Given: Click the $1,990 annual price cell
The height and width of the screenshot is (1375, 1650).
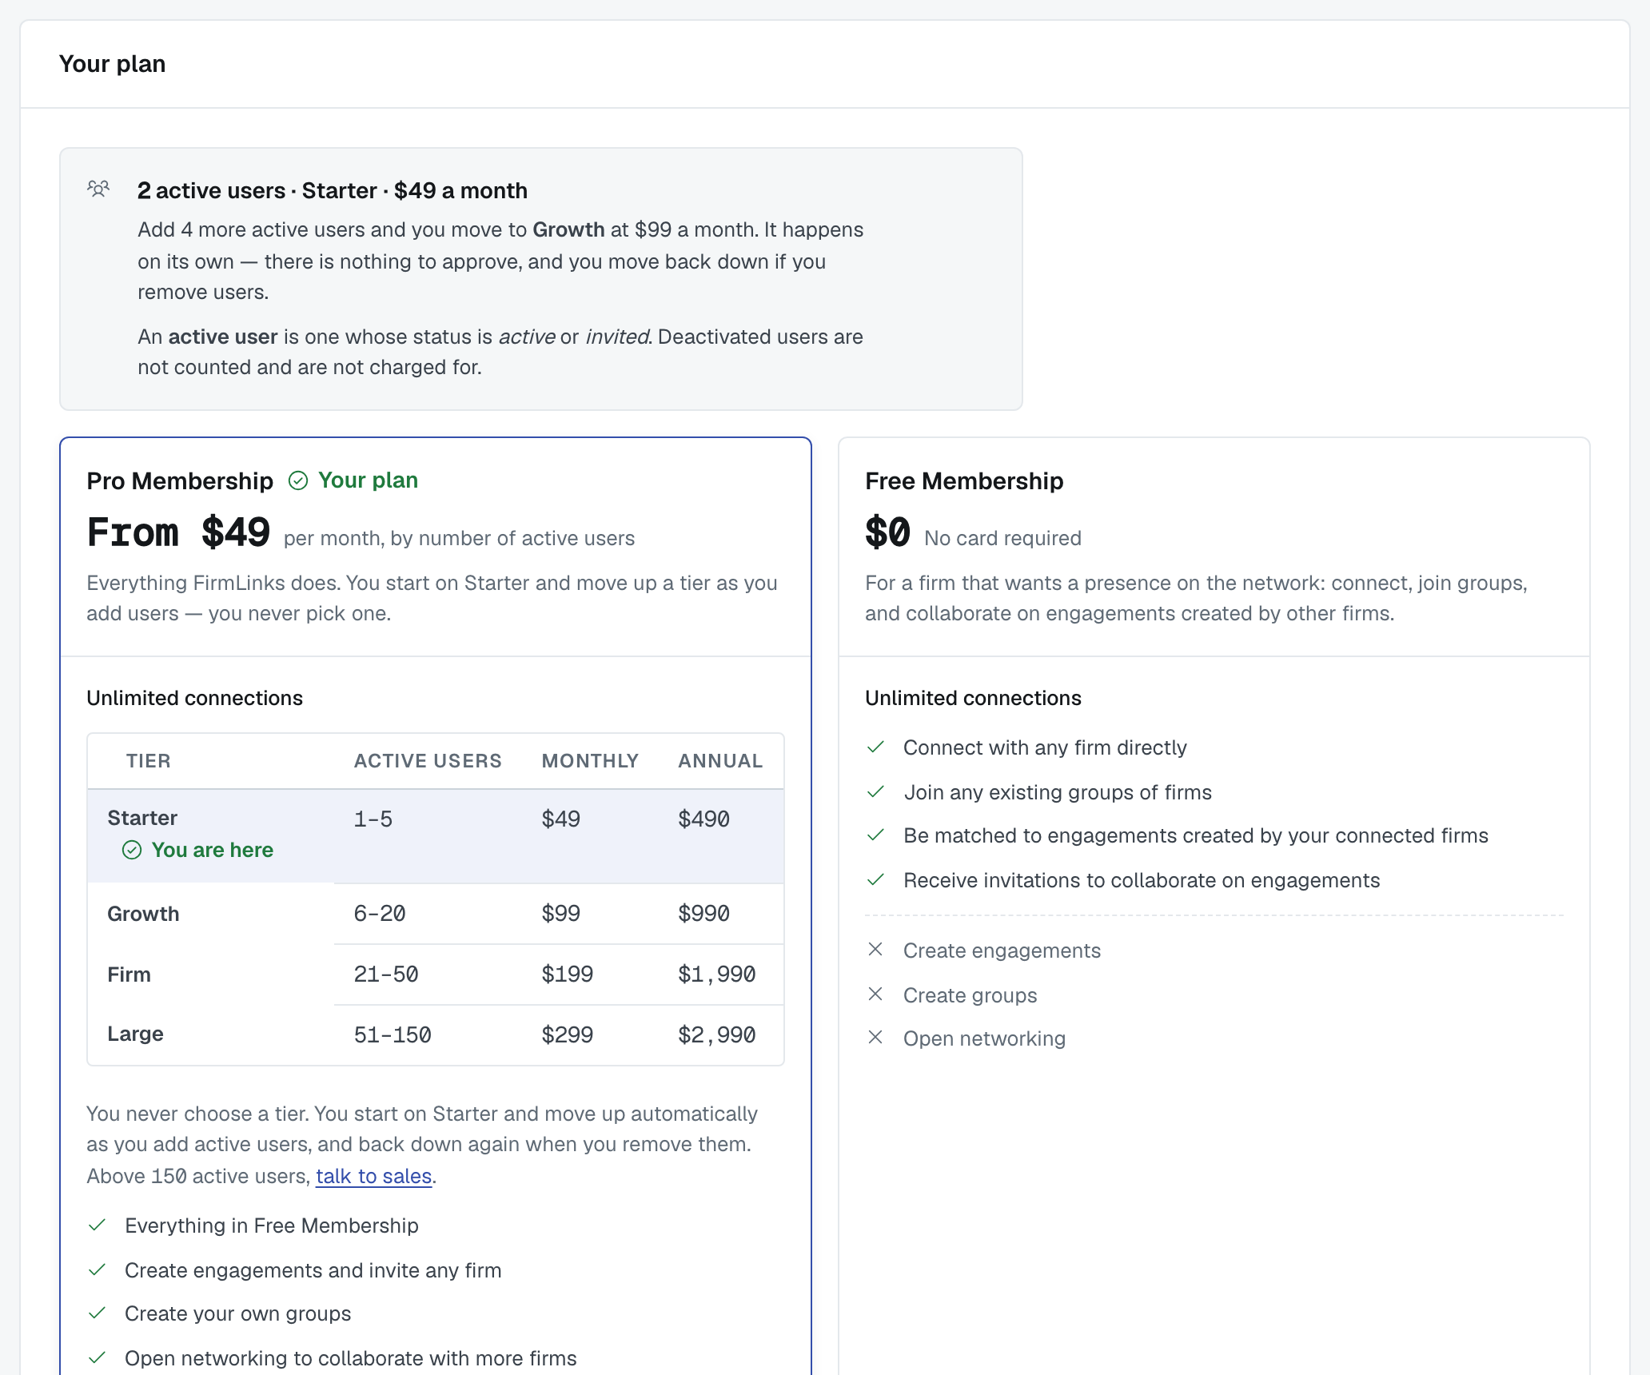Looking at the screenshot, I should click(717, 974).
